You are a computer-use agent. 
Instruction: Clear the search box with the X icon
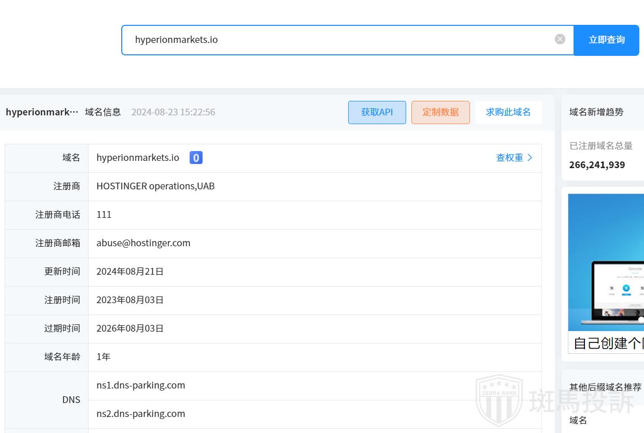(560, 39)
